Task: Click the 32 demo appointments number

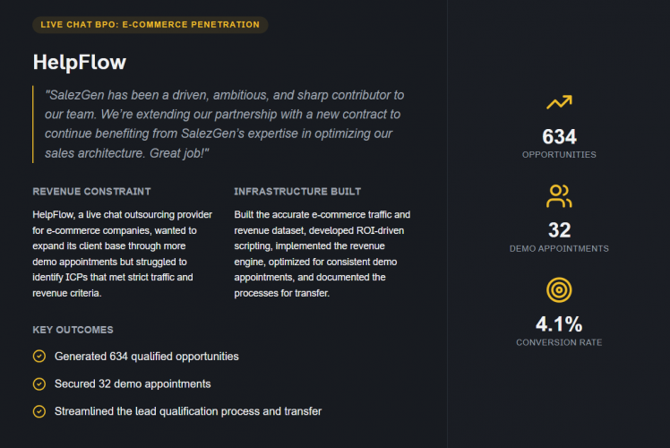Action: click(559, 230)
